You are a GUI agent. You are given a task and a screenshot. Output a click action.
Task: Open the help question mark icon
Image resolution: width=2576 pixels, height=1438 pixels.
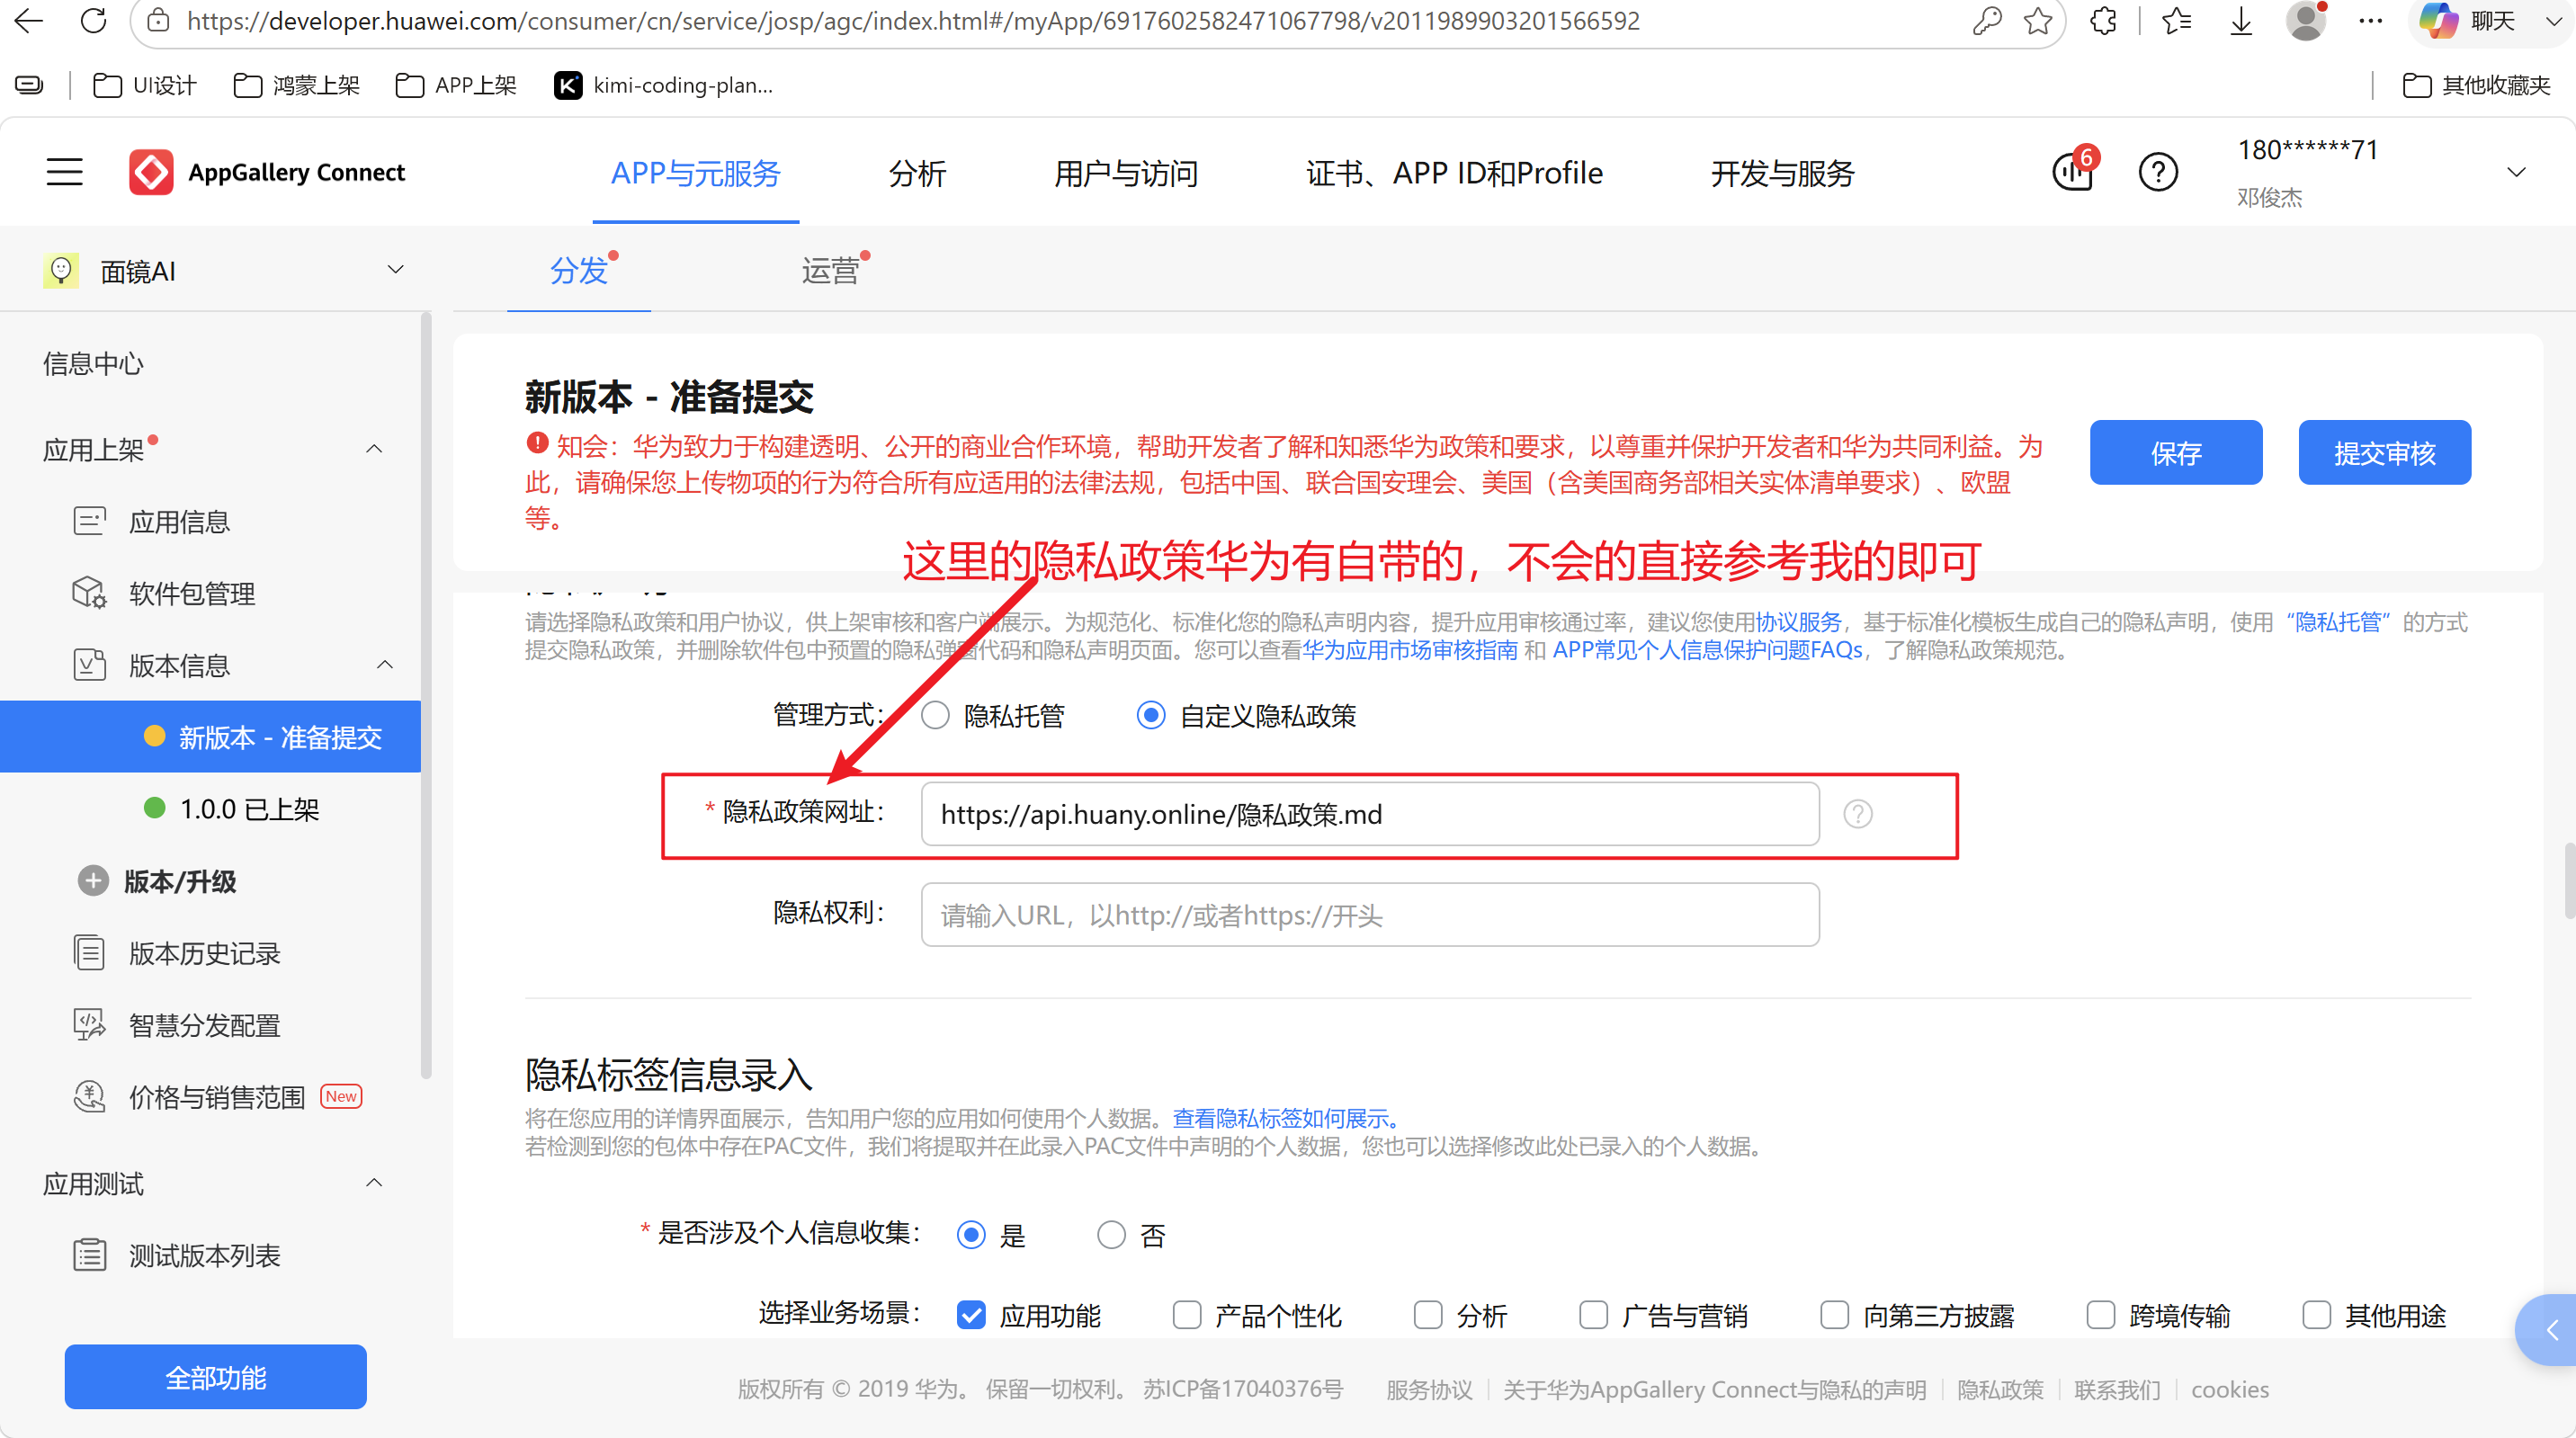tap(2158, 172)
